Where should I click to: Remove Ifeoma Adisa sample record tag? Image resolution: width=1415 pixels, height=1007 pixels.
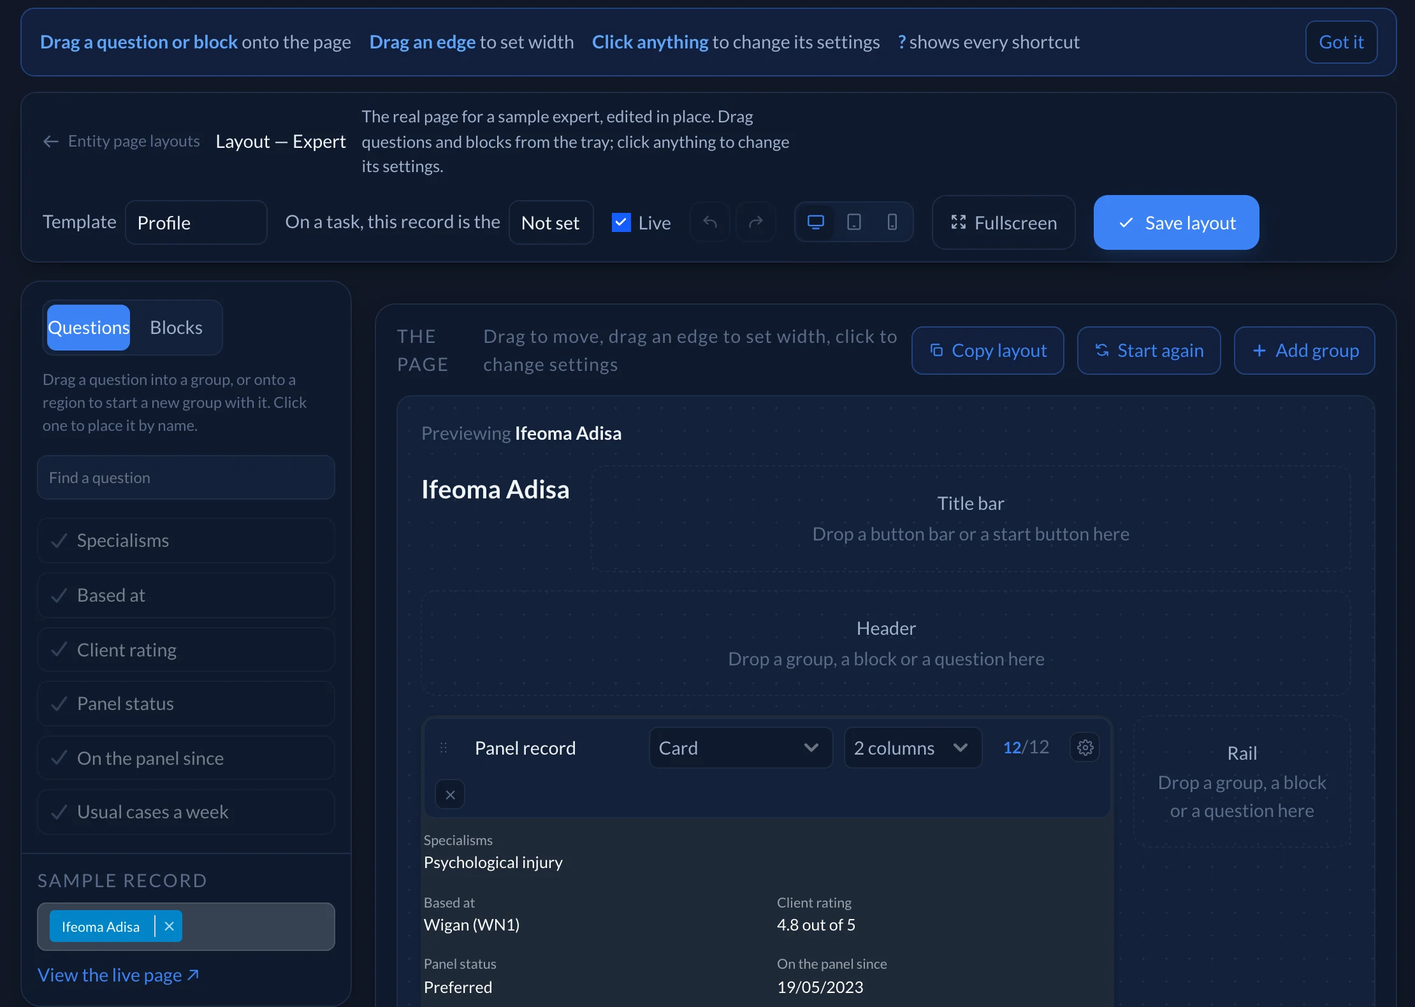tap(169, 927)
